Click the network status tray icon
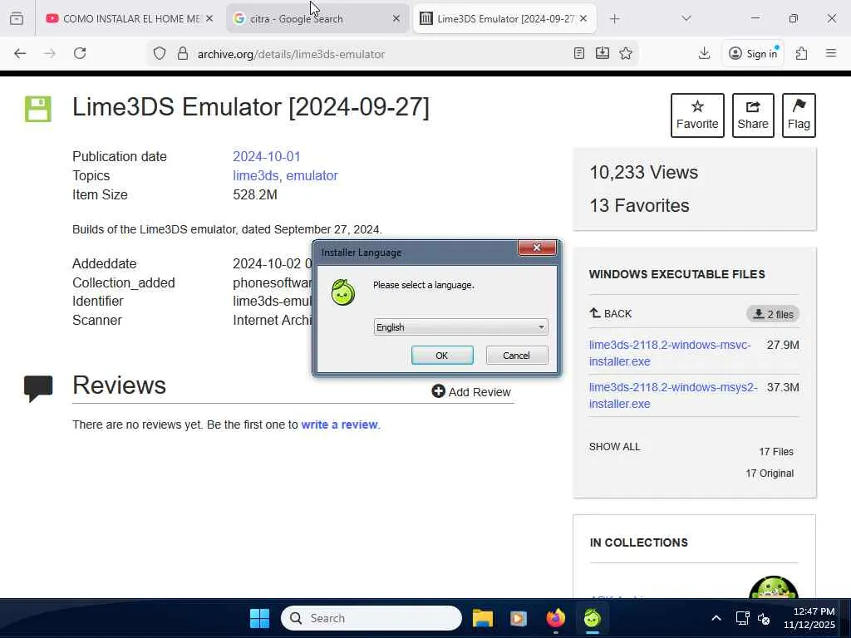The width and height of the screenshot is (851, 638). pos(742,618)
